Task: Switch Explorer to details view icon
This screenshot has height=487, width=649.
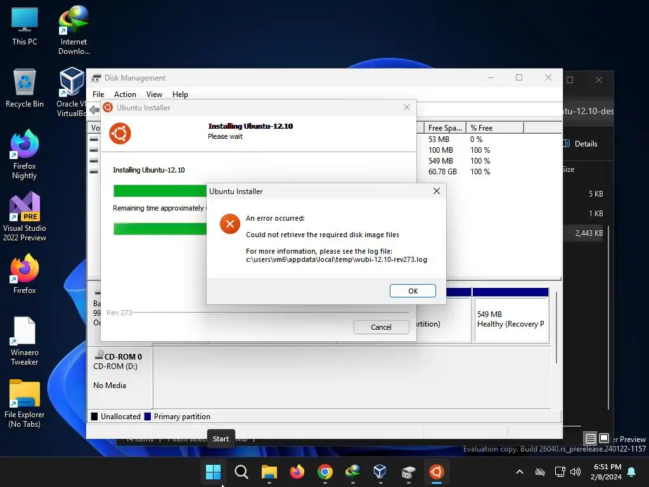Action: pyautogui.click(x=591, y=438)
